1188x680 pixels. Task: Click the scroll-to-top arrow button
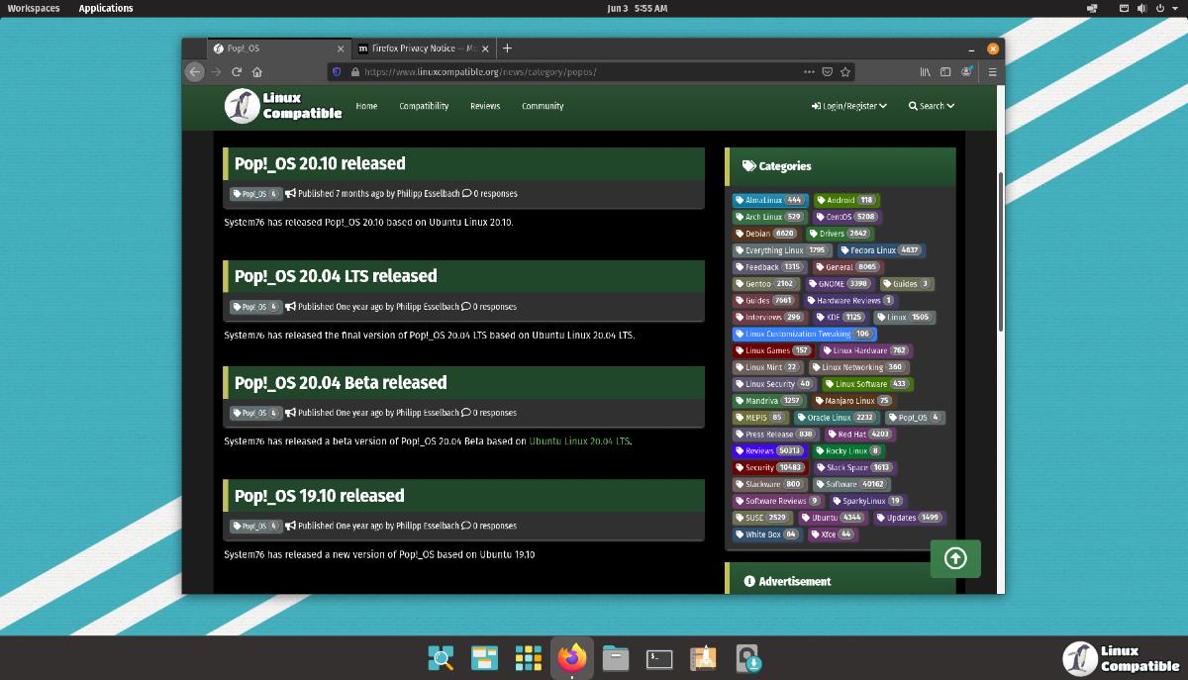[x=955, y=559]
